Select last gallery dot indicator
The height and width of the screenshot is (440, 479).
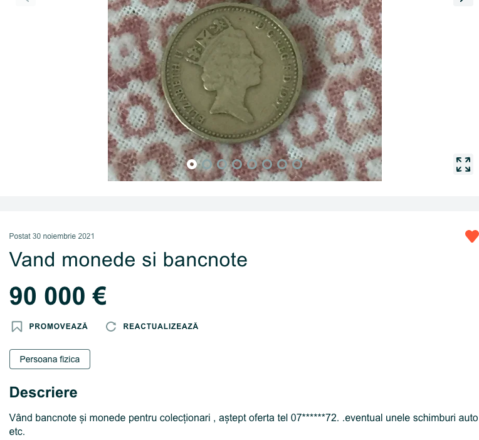click(x=297, y=164)
